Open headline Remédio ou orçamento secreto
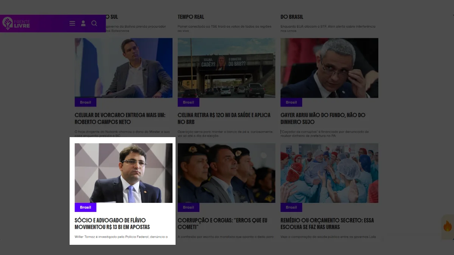The width and height of the screenshot is (454, 255). click(x=327, y=224)
